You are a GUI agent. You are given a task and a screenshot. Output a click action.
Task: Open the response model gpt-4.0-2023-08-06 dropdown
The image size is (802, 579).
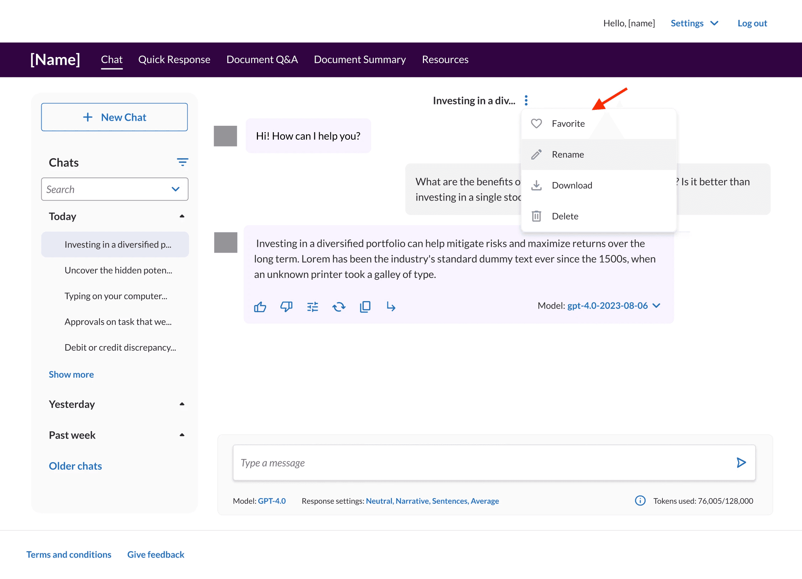(x=614, y=306)
